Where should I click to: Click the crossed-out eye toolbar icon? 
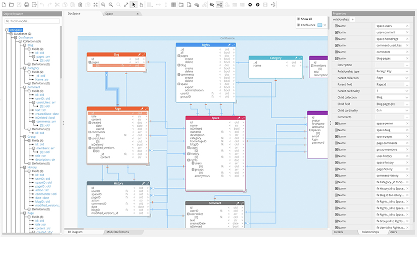(x=212, y=5)
